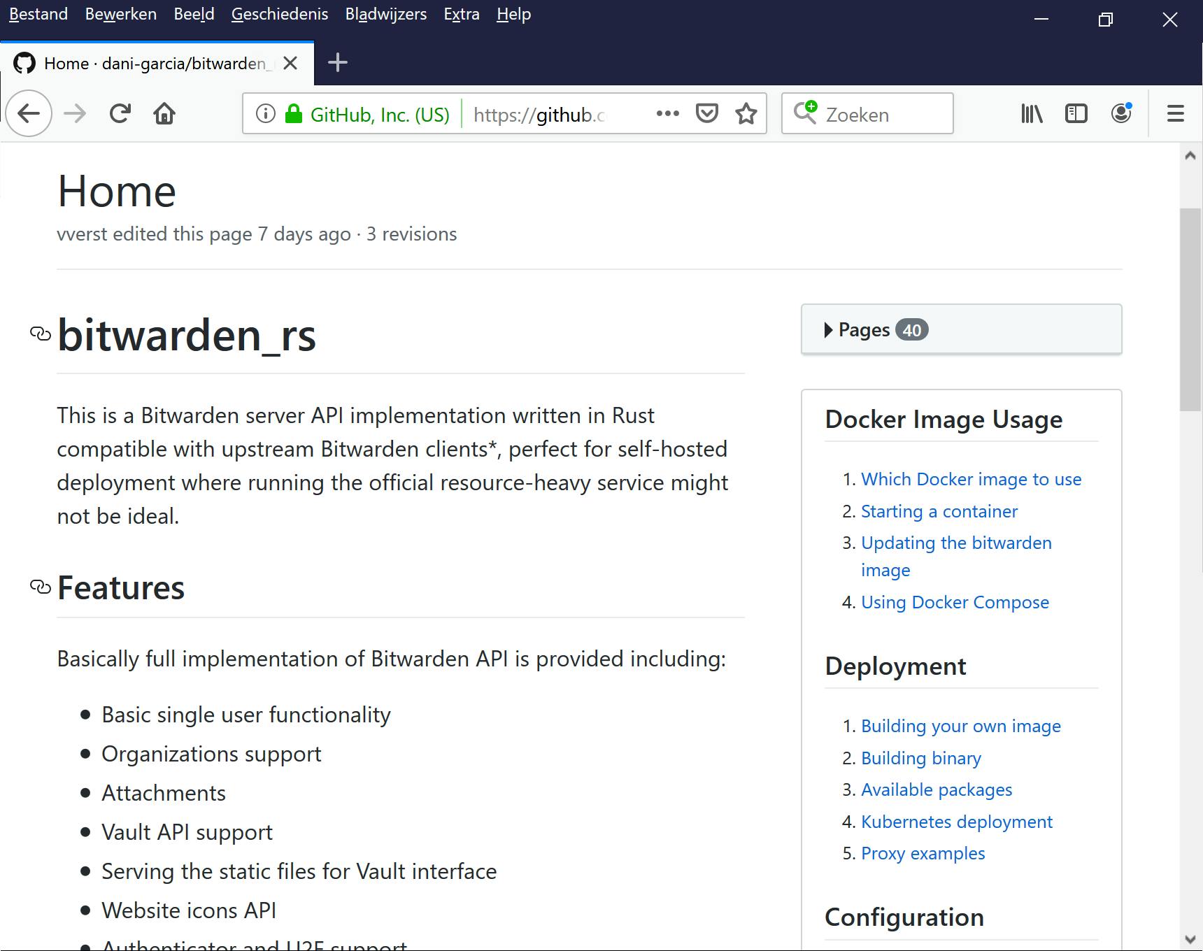The image size is (1203, 951).
Task: Close the bitwarden_rs Home tab
Action: (x=291, y=64)
